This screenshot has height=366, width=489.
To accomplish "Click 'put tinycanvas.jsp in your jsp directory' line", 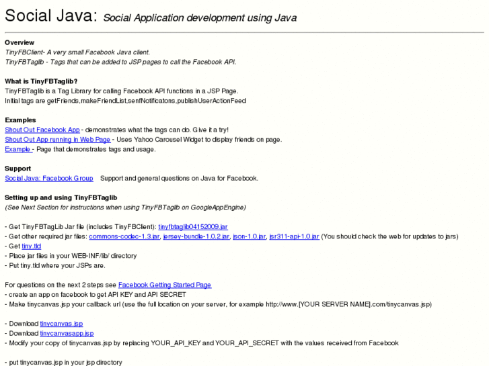I will click(x=63, y=362).
